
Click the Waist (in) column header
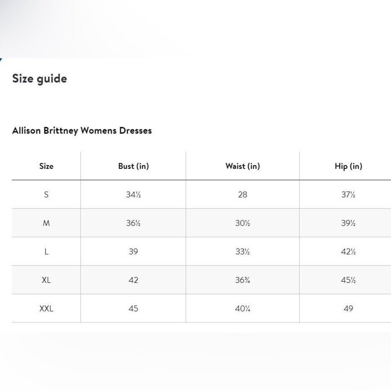[243, 166]
